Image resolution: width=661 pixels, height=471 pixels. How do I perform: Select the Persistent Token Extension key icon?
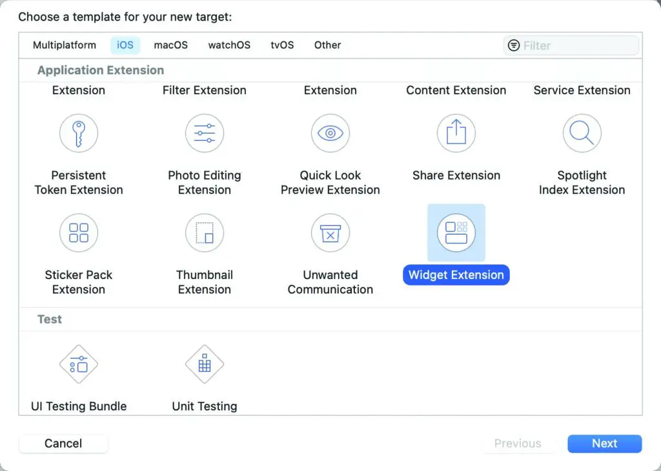point(79,133)
